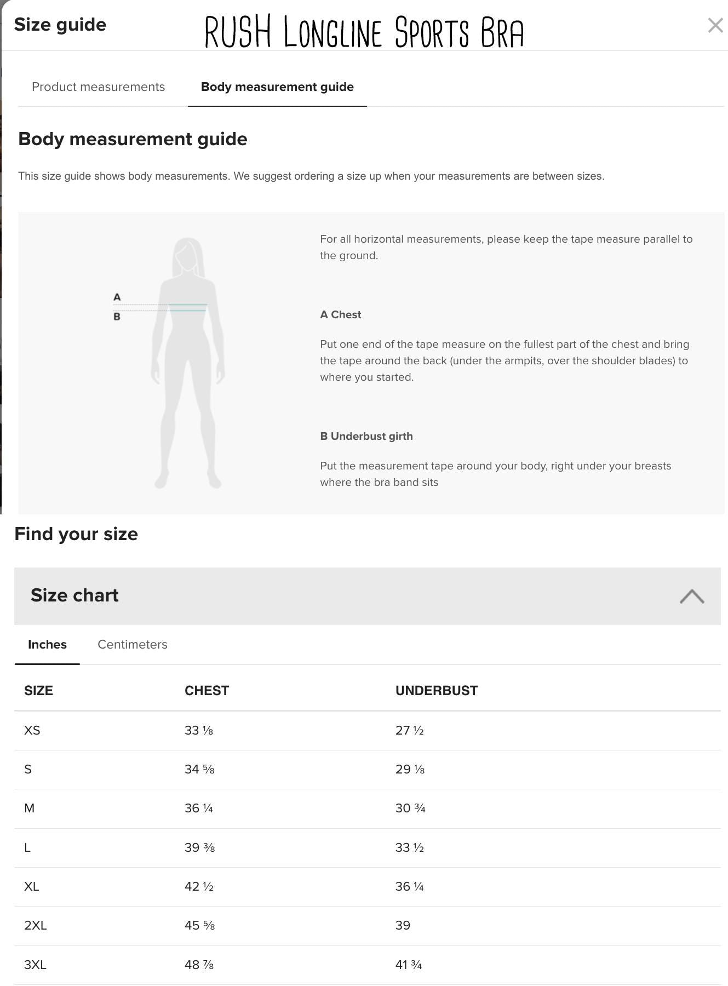Switch to the Product measurements tab
The width and height of the screenshot is (728, 986).
click(x=98, y=87)
